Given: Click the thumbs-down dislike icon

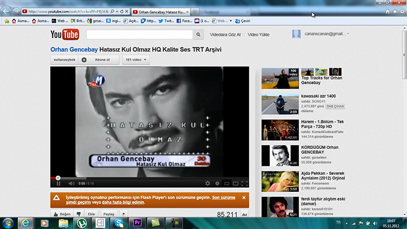Looking at the screenshot, I should [x=79, y=214].
